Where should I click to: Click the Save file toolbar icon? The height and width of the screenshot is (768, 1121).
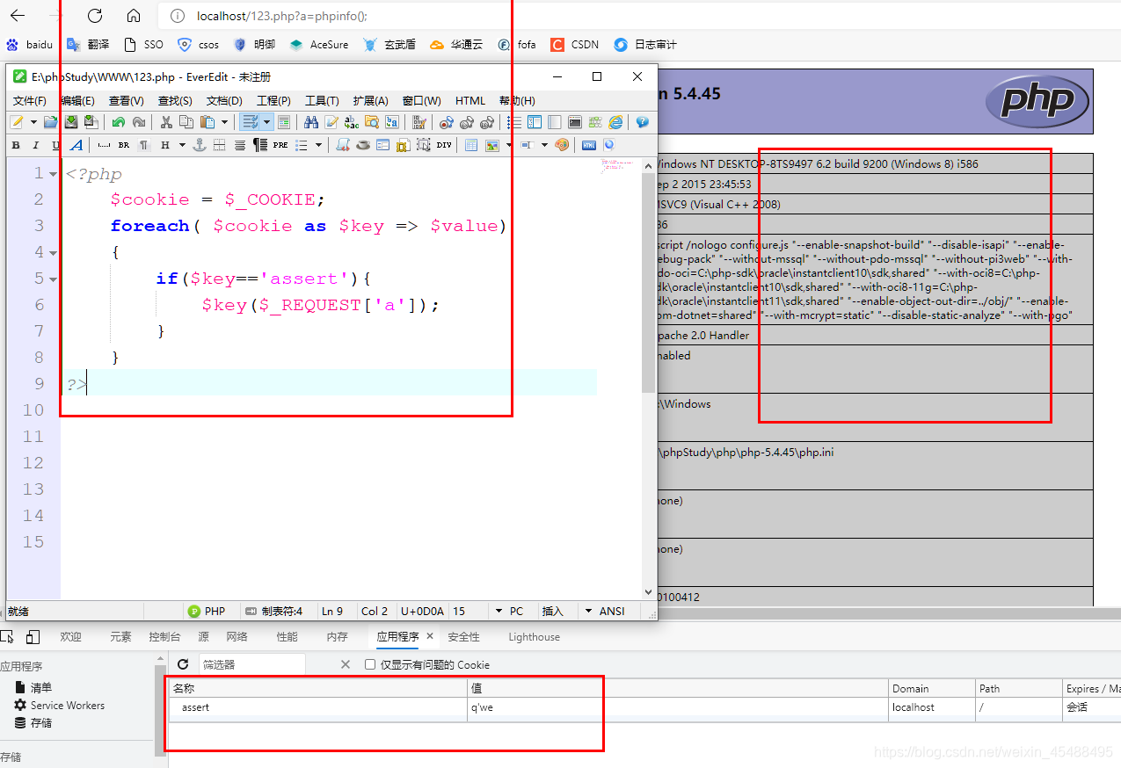click(71, 122)
